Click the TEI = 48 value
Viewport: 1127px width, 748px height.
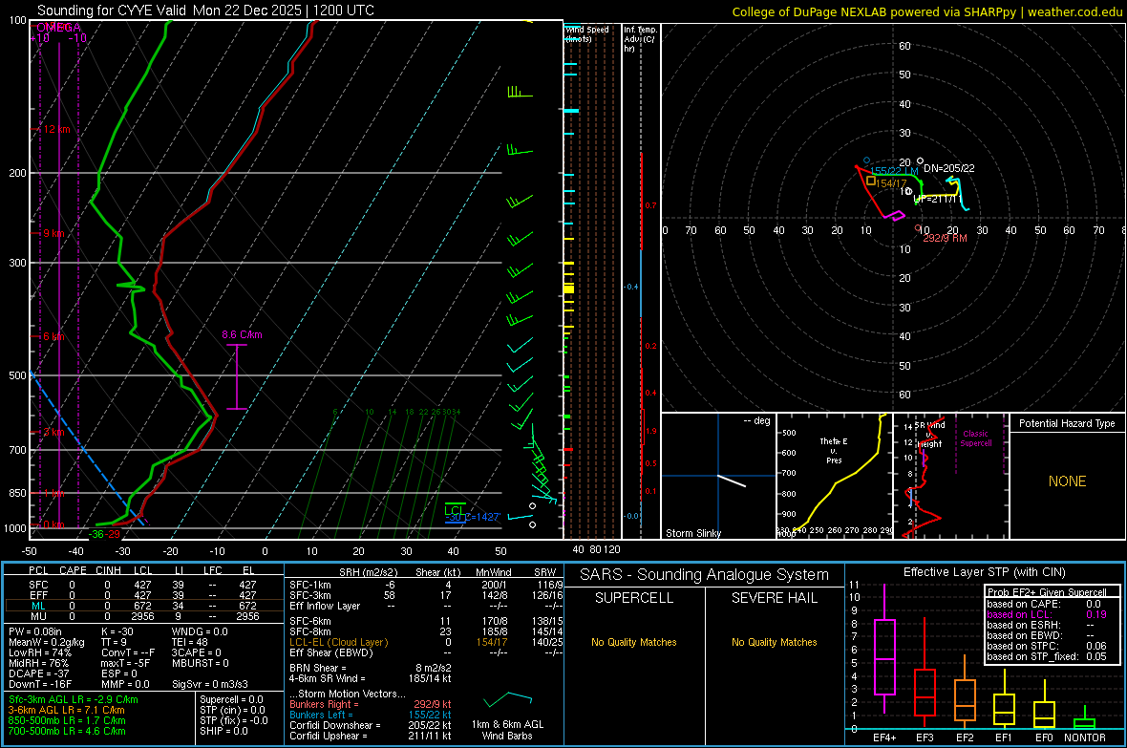[x=190, y=642]
